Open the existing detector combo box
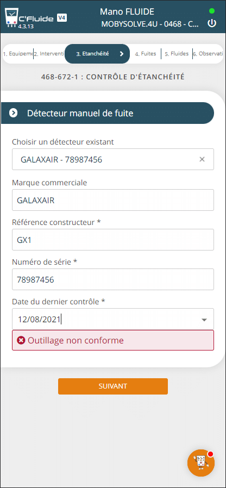Image resolution: width=226 pixels, height=488 pixels. (113, 159)
